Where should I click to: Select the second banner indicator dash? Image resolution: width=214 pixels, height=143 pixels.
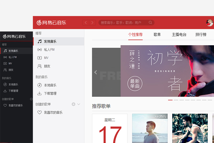pyautogui.click(x=176, y=100)
